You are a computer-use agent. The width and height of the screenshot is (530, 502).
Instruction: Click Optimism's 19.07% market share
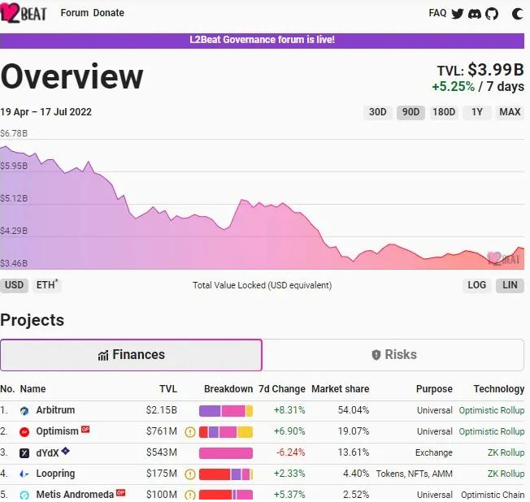354,431
